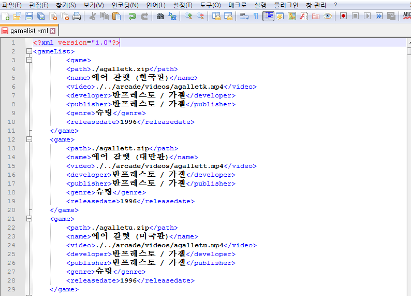Toggle Show All Characters pilcrow icon
This screenshot has width=411, height=296.
point(256,16)
